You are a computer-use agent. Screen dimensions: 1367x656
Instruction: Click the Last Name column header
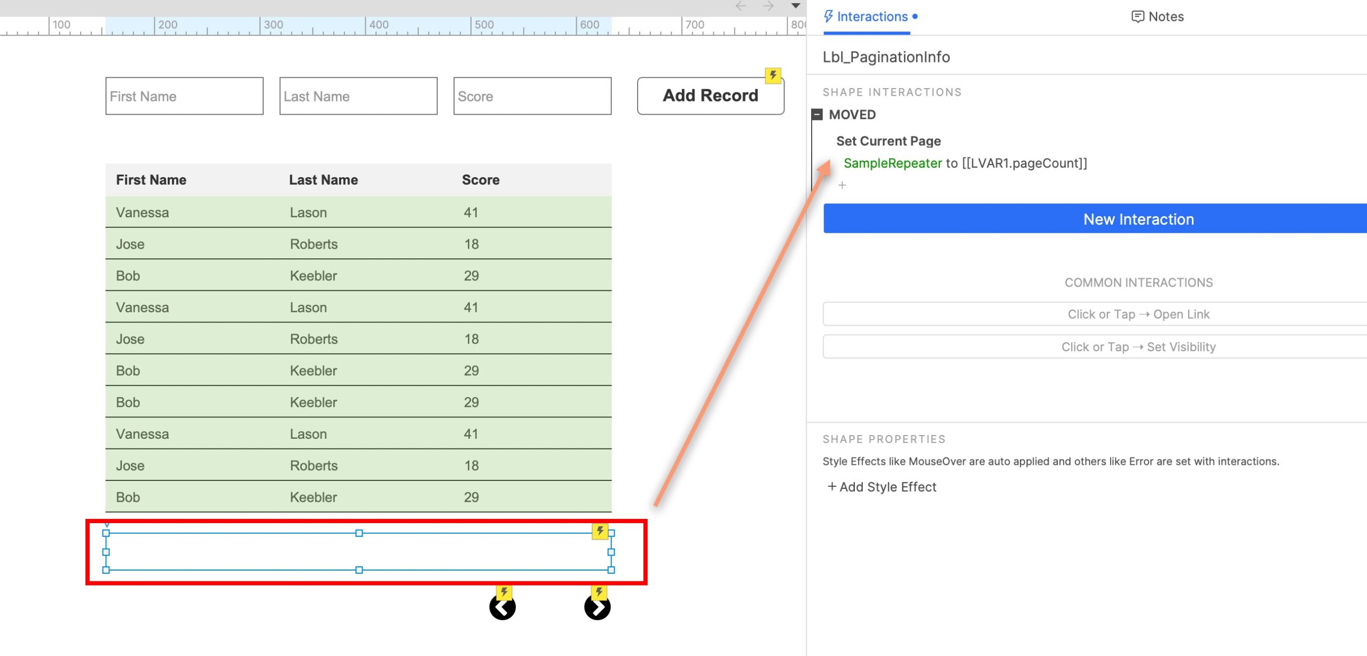(324, 180)
